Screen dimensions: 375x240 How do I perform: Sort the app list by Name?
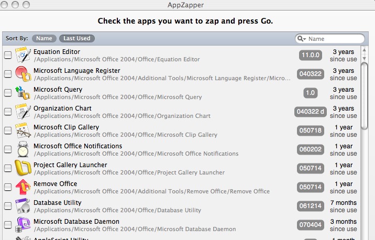44,39
